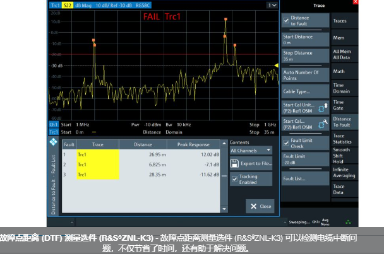Click the Stop 1 GHz value

click(x=270, y=125)
